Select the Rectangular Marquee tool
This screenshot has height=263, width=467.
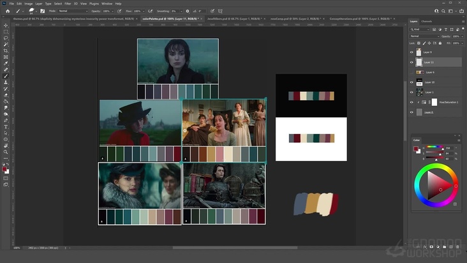pos(6,31)
